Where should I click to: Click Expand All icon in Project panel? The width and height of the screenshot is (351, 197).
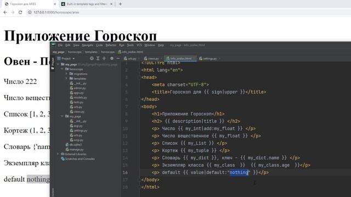pos(98,59)
